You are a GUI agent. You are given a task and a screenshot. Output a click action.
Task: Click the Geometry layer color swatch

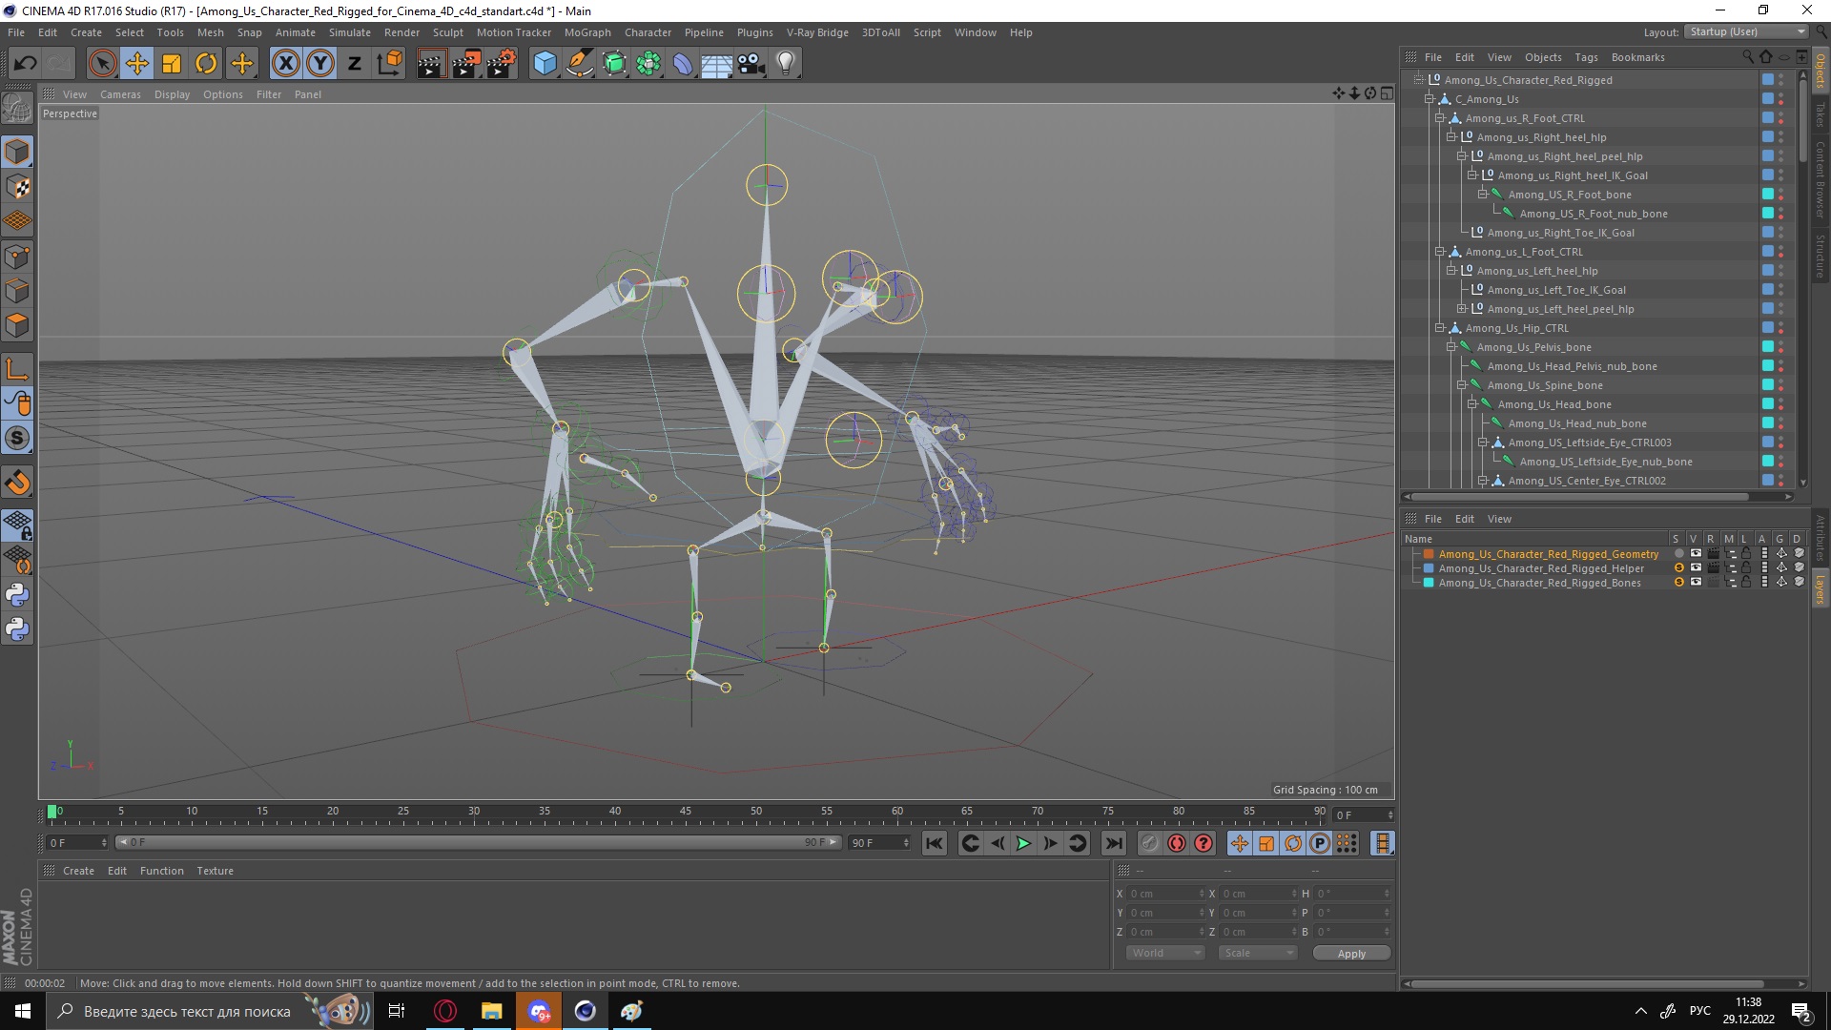(x=1429, y=554)
